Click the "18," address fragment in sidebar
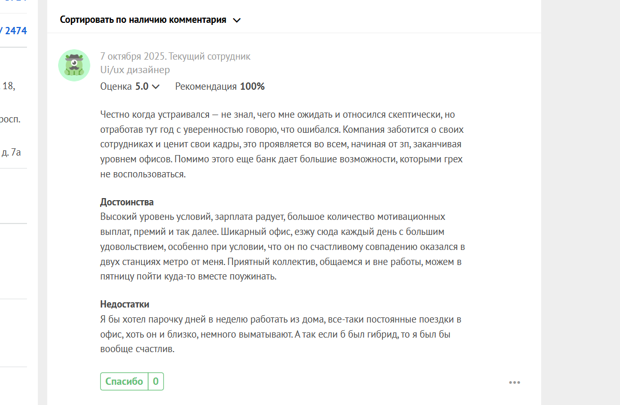 9,87
